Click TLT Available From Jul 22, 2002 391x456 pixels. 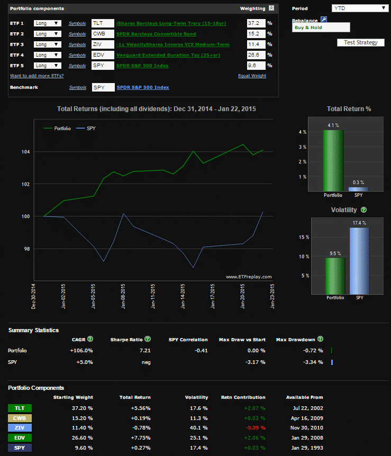click(308, 408)
